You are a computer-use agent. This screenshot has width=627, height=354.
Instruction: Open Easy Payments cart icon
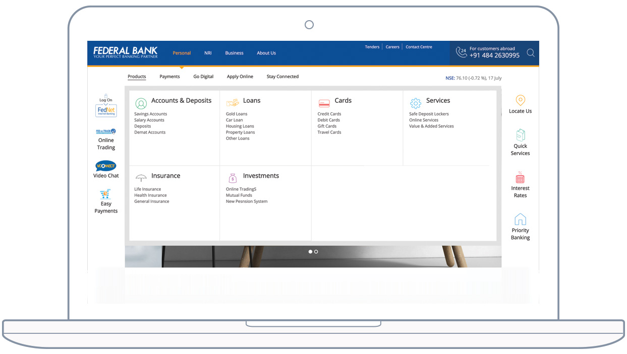(x=105, y=194)
